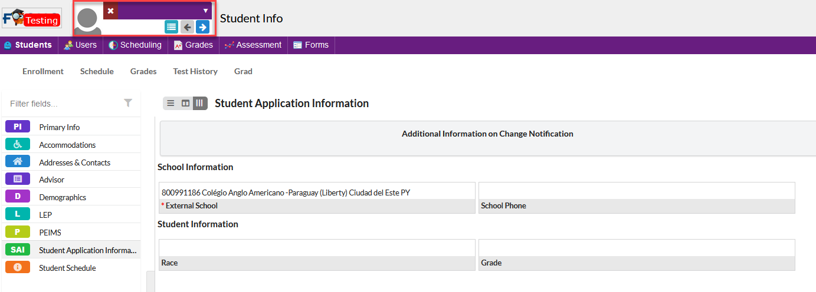Click the Advisor list badge icon
Viewport: 816px width, 292px height.
coord(18,179)
